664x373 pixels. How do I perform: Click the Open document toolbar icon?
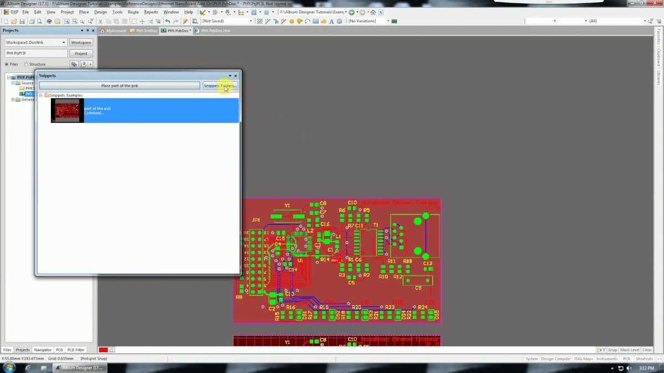[x=13, y=20]
